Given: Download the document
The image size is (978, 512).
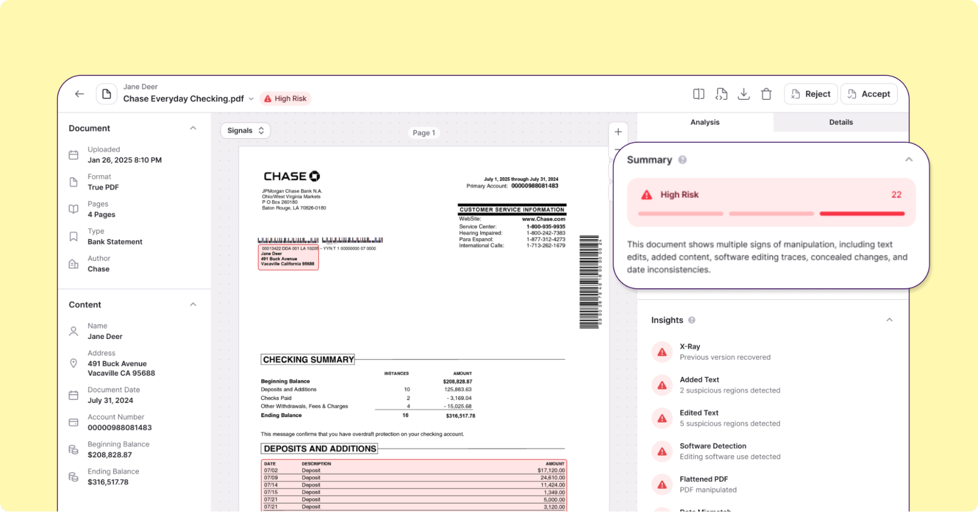Looking at the screenshot, I should click(x=744, y=94).
